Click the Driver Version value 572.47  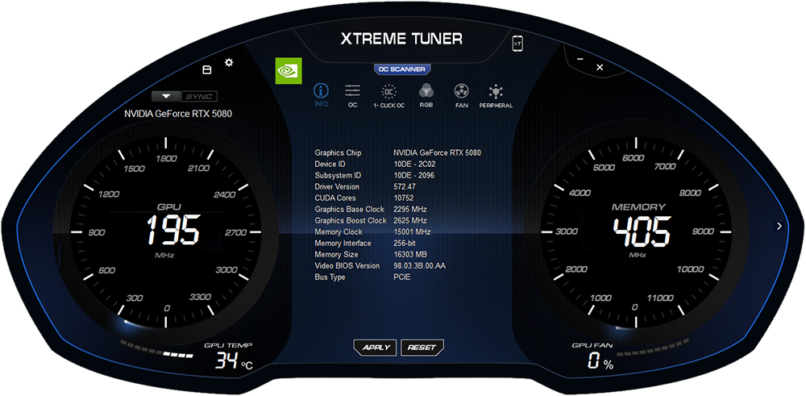405,186
